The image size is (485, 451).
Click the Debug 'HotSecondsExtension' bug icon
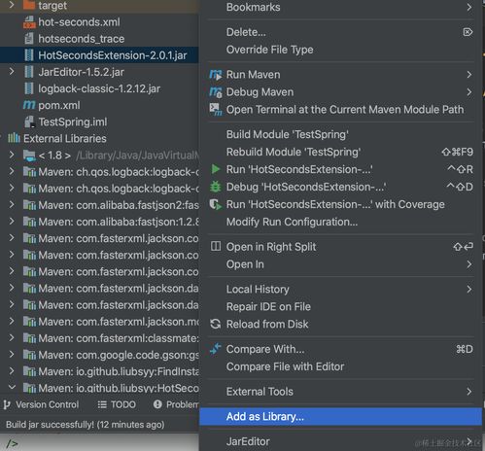(216, 187)
